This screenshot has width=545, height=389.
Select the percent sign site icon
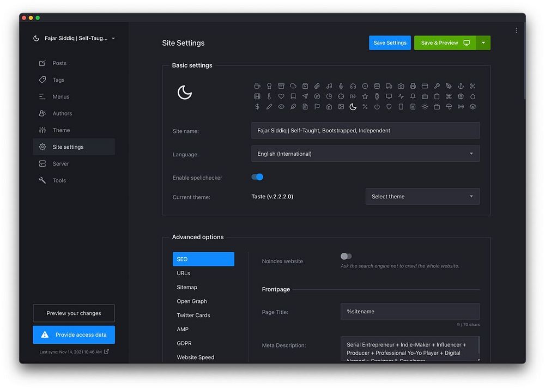pyautogui.click(x=365, y=107)
